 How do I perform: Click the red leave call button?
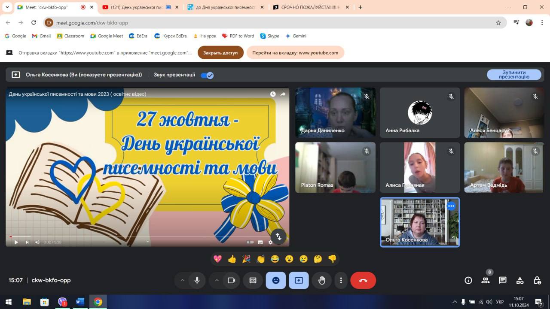363,280
